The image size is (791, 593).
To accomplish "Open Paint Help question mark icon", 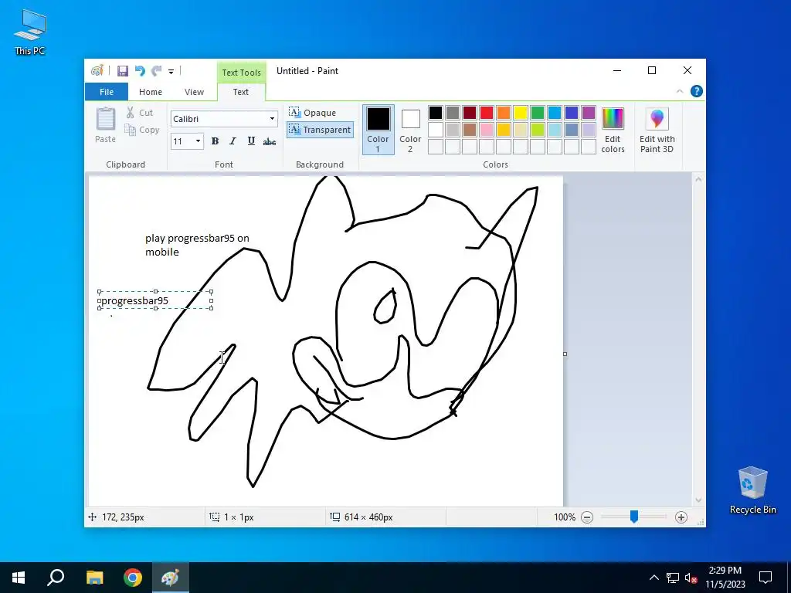I will pyautogui.click(x=696, y=91).
